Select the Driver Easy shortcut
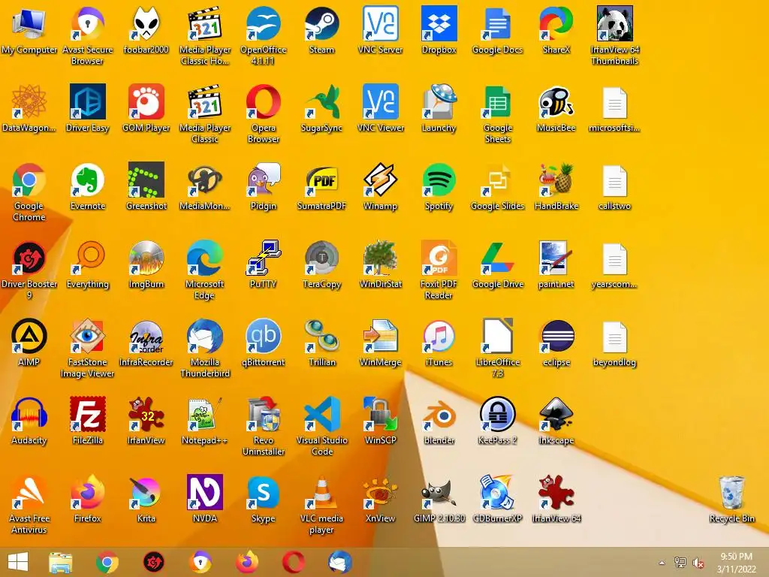769x577 pixels. [x=88, y=101]
